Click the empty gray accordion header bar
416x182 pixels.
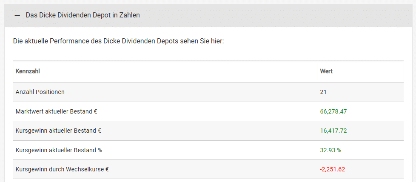pyautogui.click(x=276, y=15)
